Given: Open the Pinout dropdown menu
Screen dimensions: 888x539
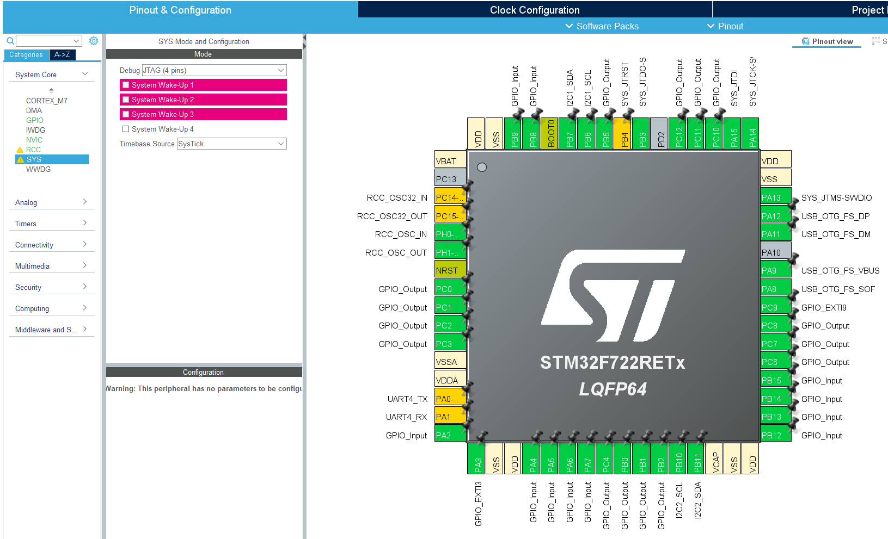Looking at the screenshot, I should coord(725,26).
